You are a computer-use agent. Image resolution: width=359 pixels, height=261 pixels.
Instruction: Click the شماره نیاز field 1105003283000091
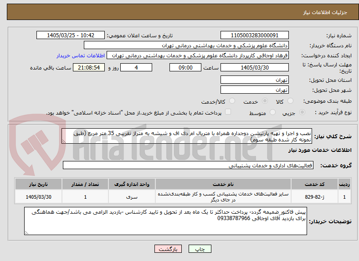pyautogui.click(x=254, y=35)
